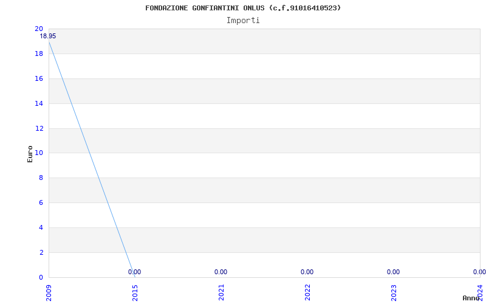
Task: Click the descending blue data line
Action: [x=92, y=159]
